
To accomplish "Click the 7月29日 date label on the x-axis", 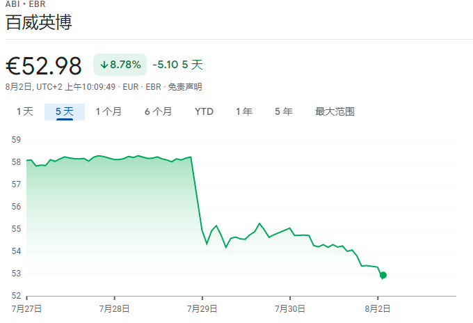I will coord(202,308).
